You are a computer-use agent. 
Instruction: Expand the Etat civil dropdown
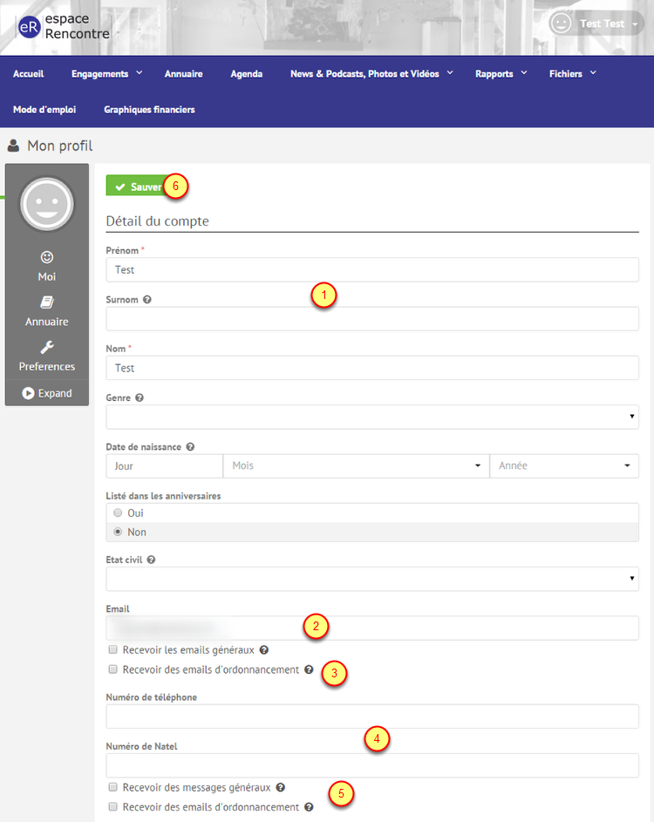click(x=372, y=579)
